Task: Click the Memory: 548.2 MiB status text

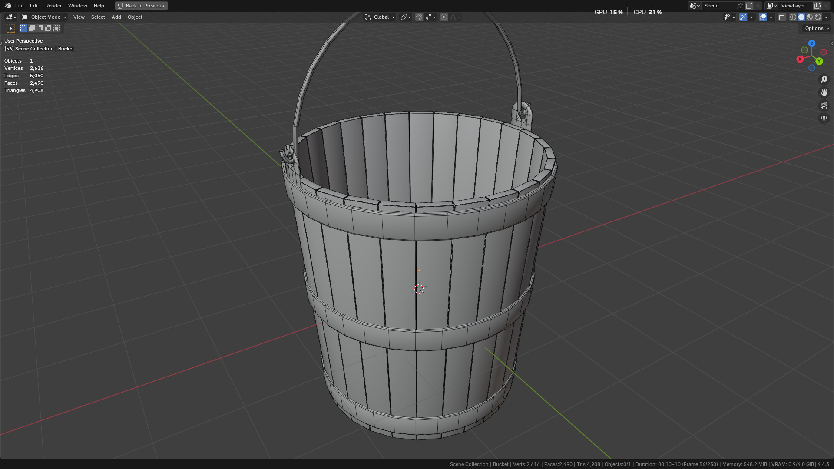Action: click(745, 464)
